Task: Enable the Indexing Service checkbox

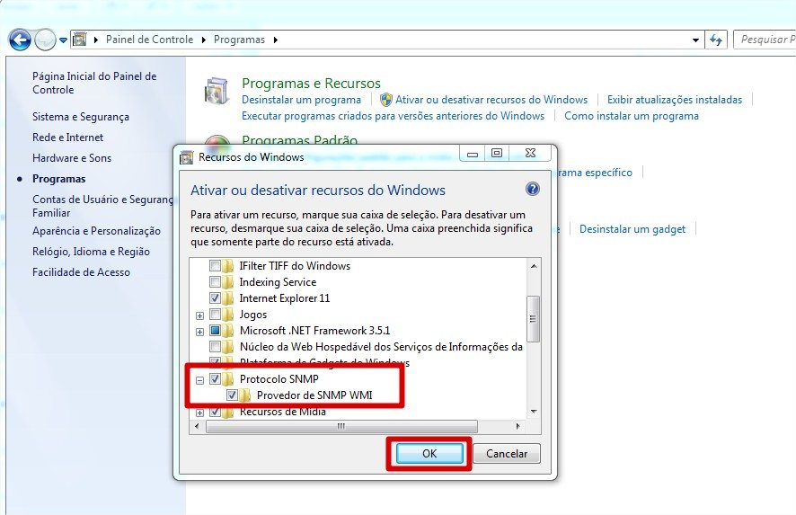Action: [x=215, y=282]
